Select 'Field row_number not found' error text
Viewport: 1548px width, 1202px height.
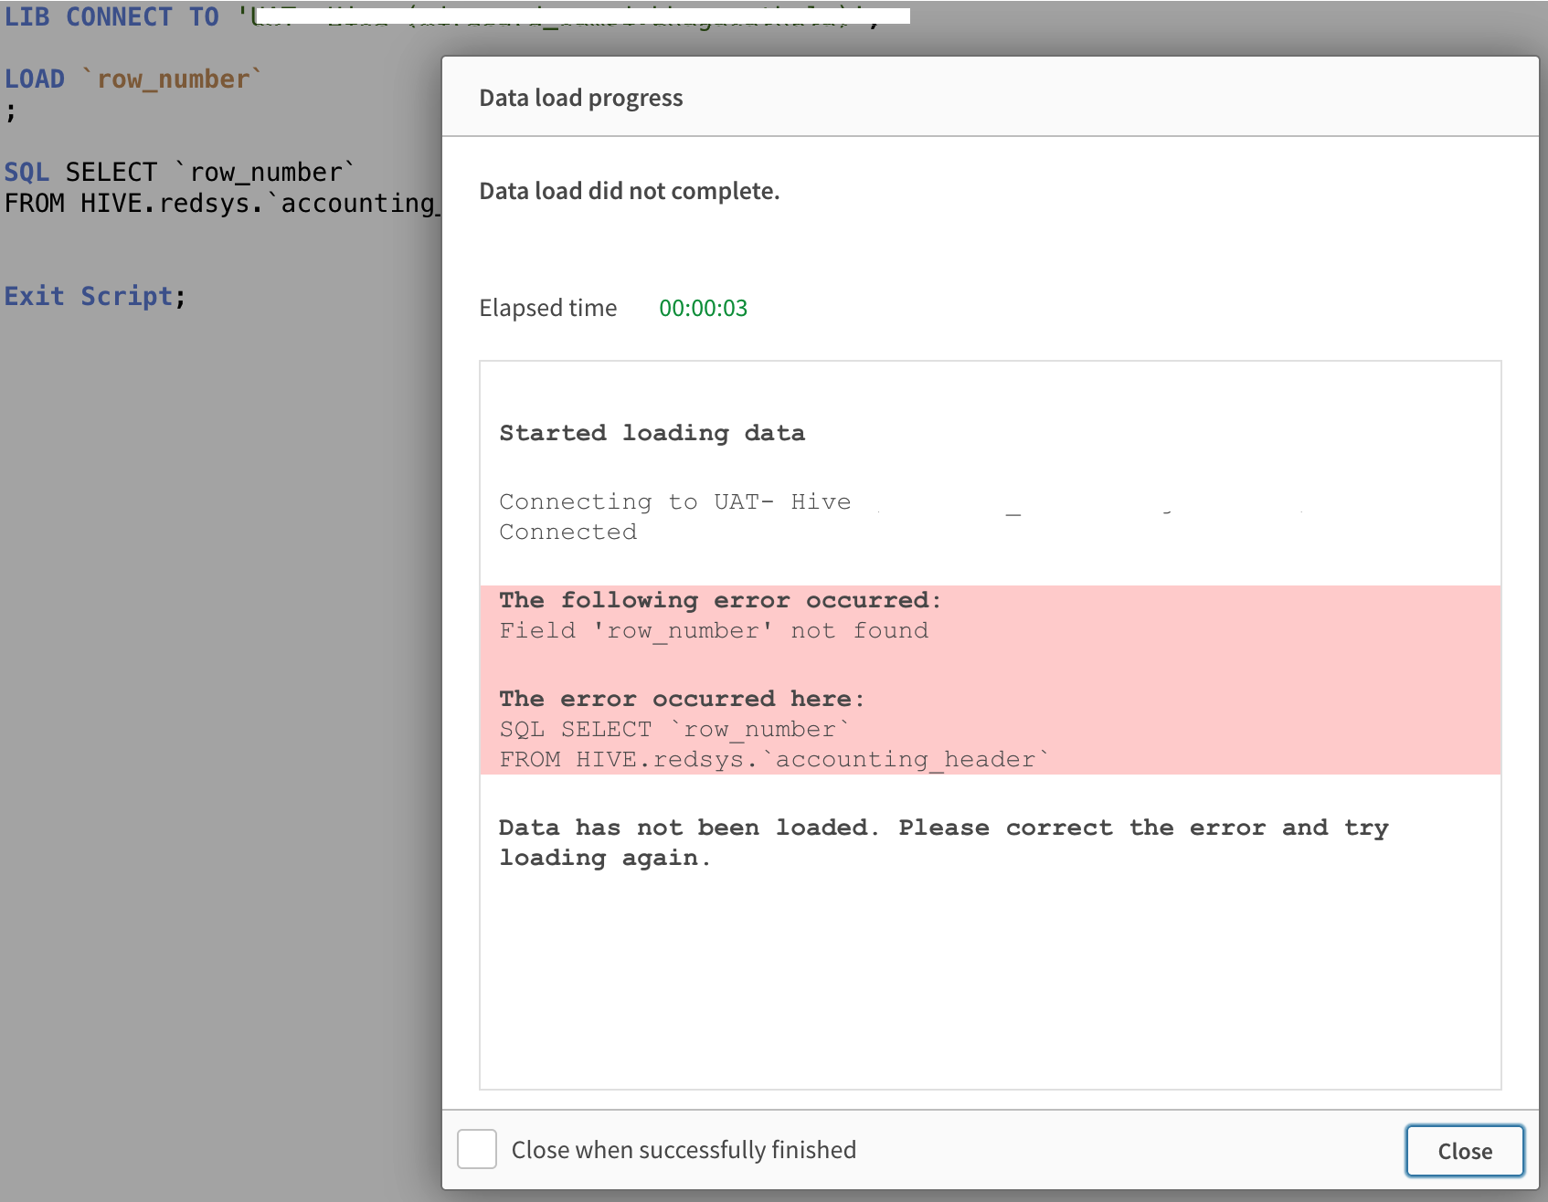[713, 630]
